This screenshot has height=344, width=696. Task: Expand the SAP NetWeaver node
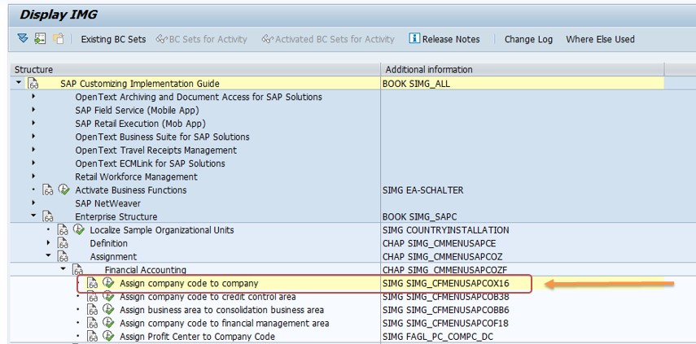[33, 202]
